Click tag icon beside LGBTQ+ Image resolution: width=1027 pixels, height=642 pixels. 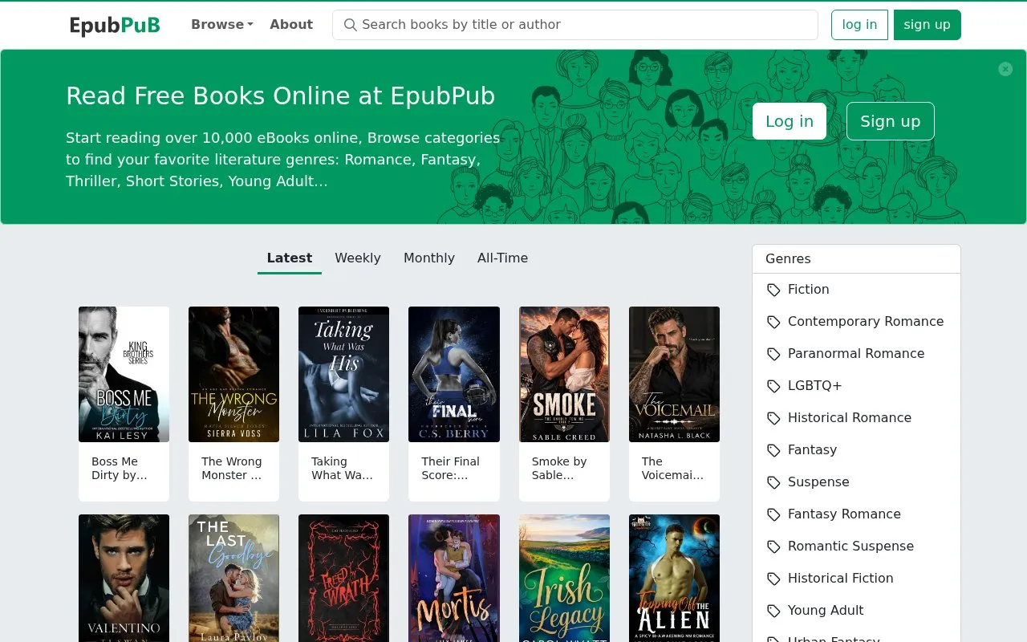773,386
